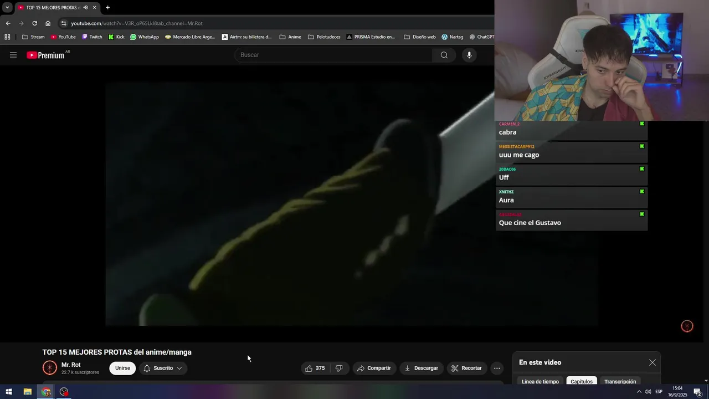The height and width of the screenshot is (399, 709).
Task: Open OBS icon in taskbar
Action: point(64,392)
